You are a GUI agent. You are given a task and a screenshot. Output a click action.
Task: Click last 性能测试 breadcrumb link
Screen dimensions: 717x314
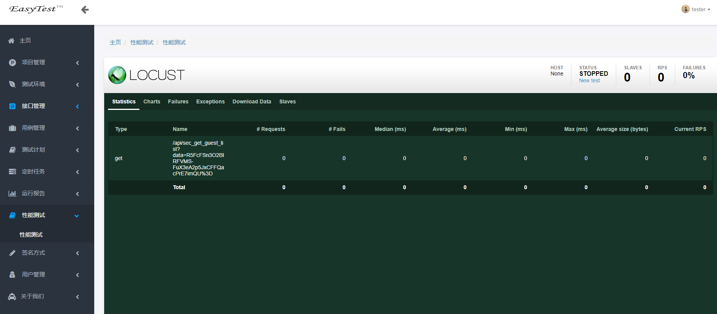pos(174,43)
